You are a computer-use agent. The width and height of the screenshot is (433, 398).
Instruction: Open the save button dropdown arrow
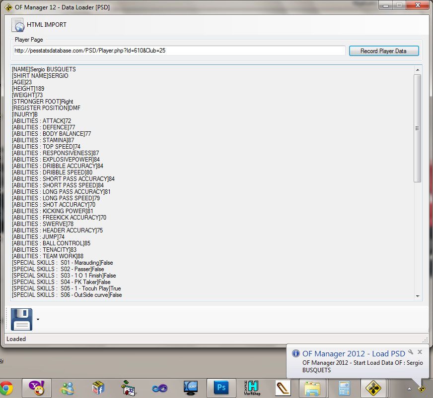[x=38, y=320]
